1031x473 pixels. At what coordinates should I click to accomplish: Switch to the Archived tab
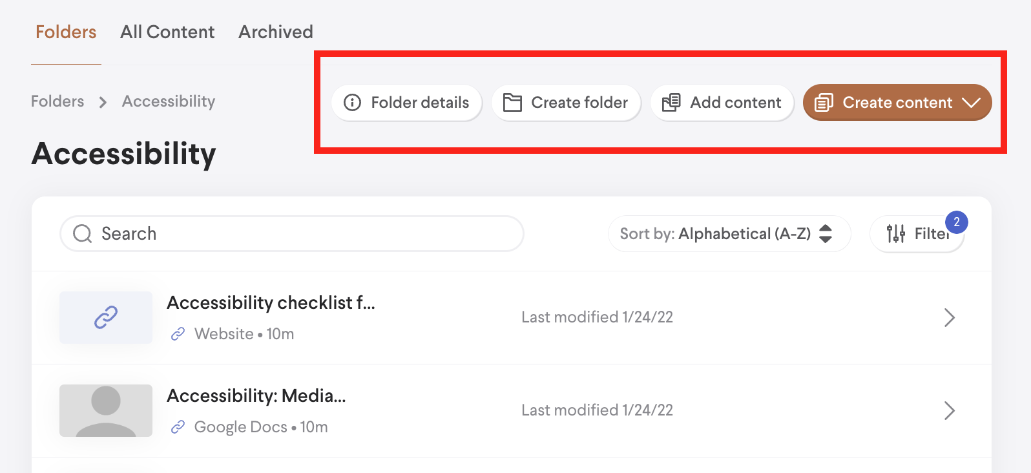point(276,32)
